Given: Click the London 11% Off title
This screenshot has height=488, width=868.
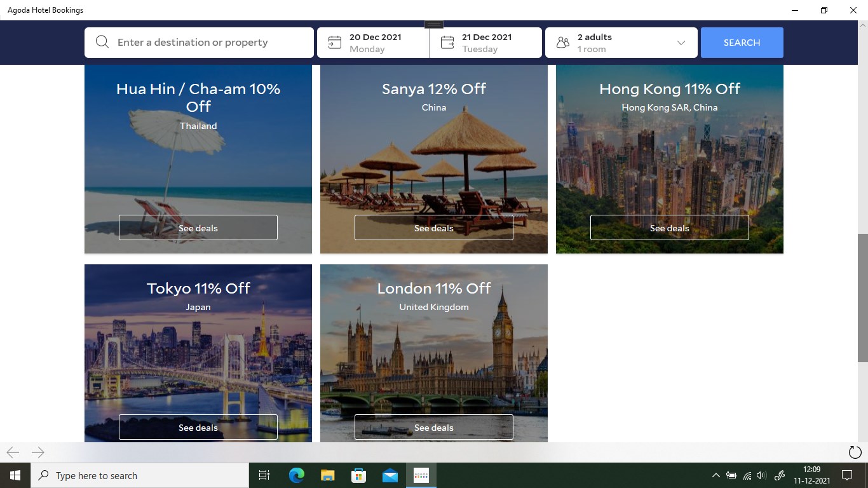Looking at the screenshot, I should pos(434,288).
